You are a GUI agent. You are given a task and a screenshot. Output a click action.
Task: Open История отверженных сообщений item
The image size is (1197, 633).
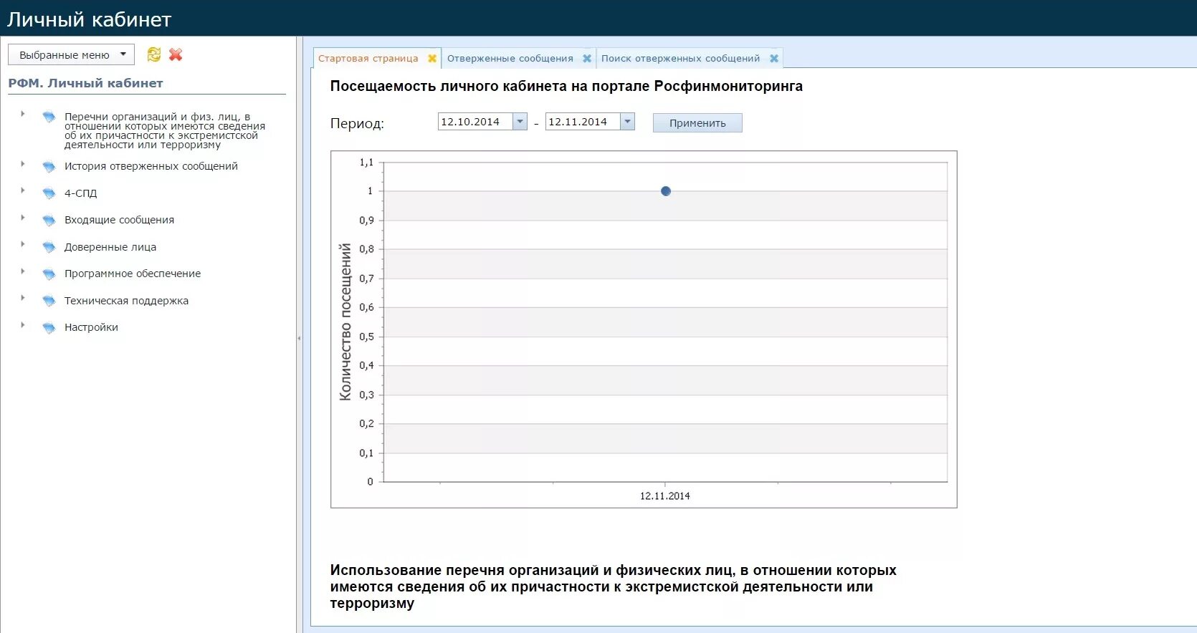(151, 166)
